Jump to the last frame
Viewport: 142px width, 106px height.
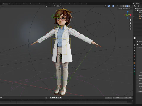(61, 98)
